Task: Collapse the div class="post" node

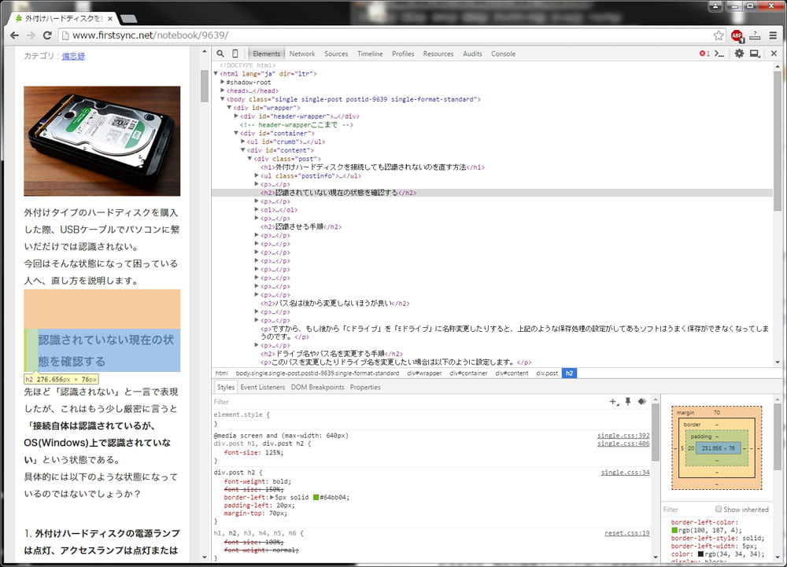Action: pos(250,159)
